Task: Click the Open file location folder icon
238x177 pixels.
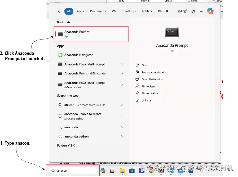Action: pos(137,79)
